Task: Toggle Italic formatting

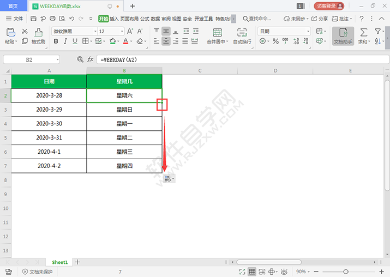Action: 65,41
